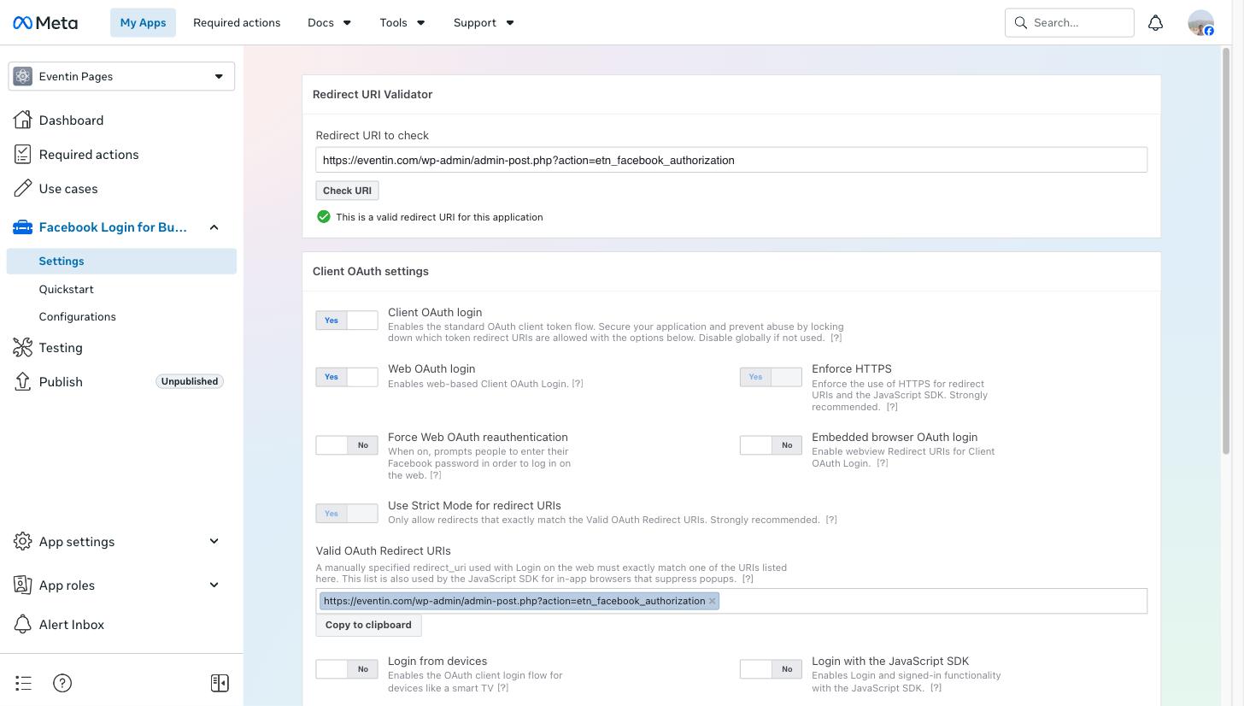1244x706 pixels.
Task: Toggle Use Strict Mode switch
Action: coord(347,514)
